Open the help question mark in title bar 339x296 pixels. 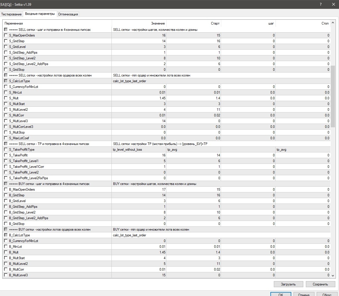click(321, 4)
